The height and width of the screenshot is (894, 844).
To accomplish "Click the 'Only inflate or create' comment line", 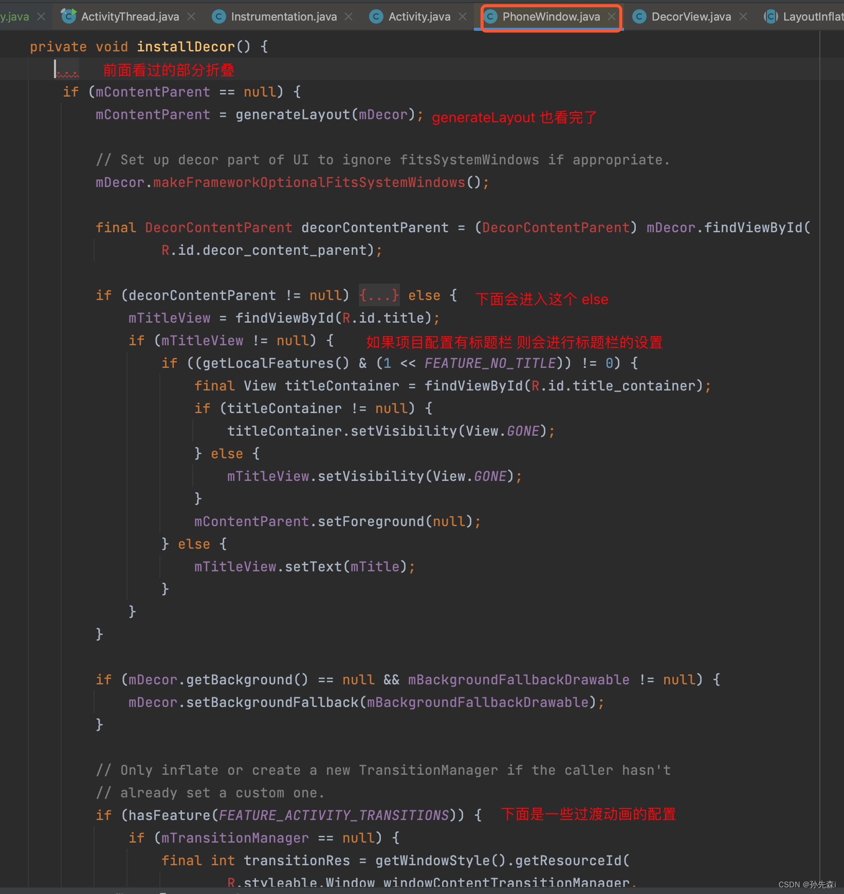I will [x=383, y=770].
